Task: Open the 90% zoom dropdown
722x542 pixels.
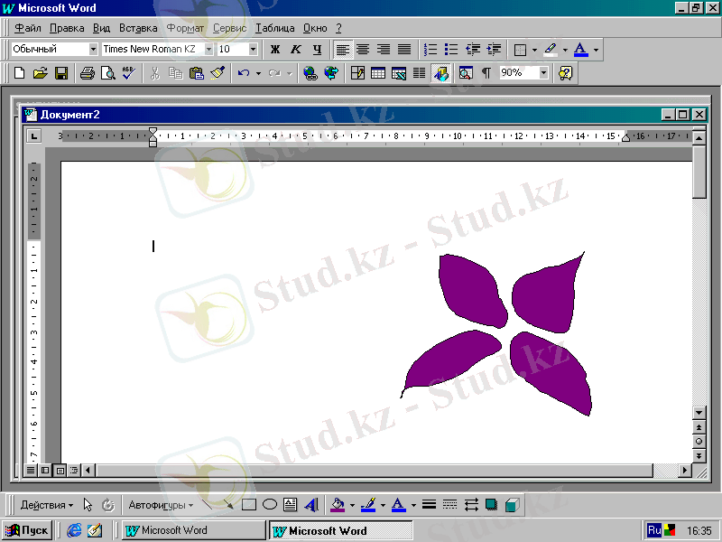Action: click(x=543, y=73)
